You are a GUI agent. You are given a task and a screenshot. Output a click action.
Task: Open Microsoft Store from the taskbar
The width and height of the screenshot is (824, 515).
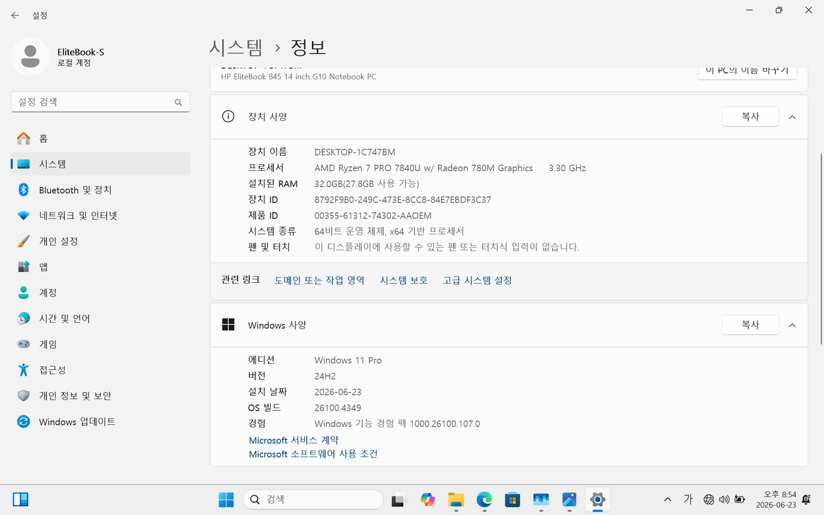512,499
